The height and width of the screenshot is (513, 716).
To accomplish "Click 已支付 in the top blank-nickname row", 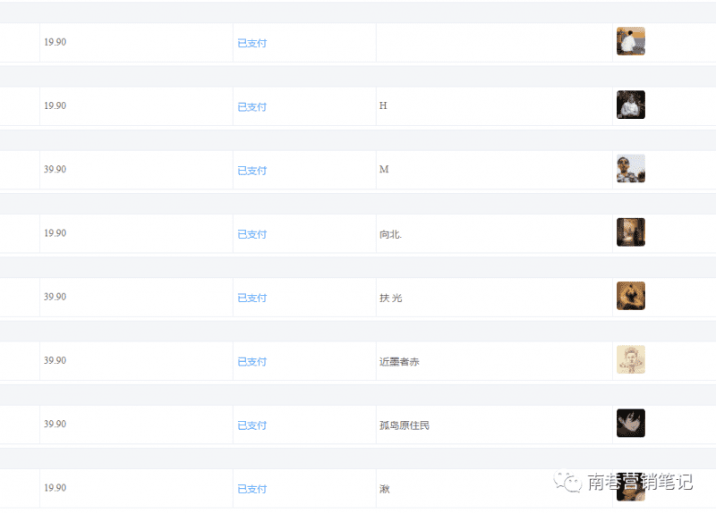I will pos(251,43).
